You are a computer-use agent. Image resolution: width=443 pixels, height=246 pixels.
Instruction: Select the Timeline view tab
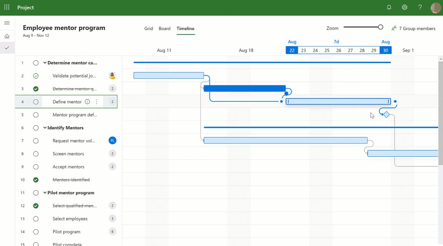pos(185,29)
